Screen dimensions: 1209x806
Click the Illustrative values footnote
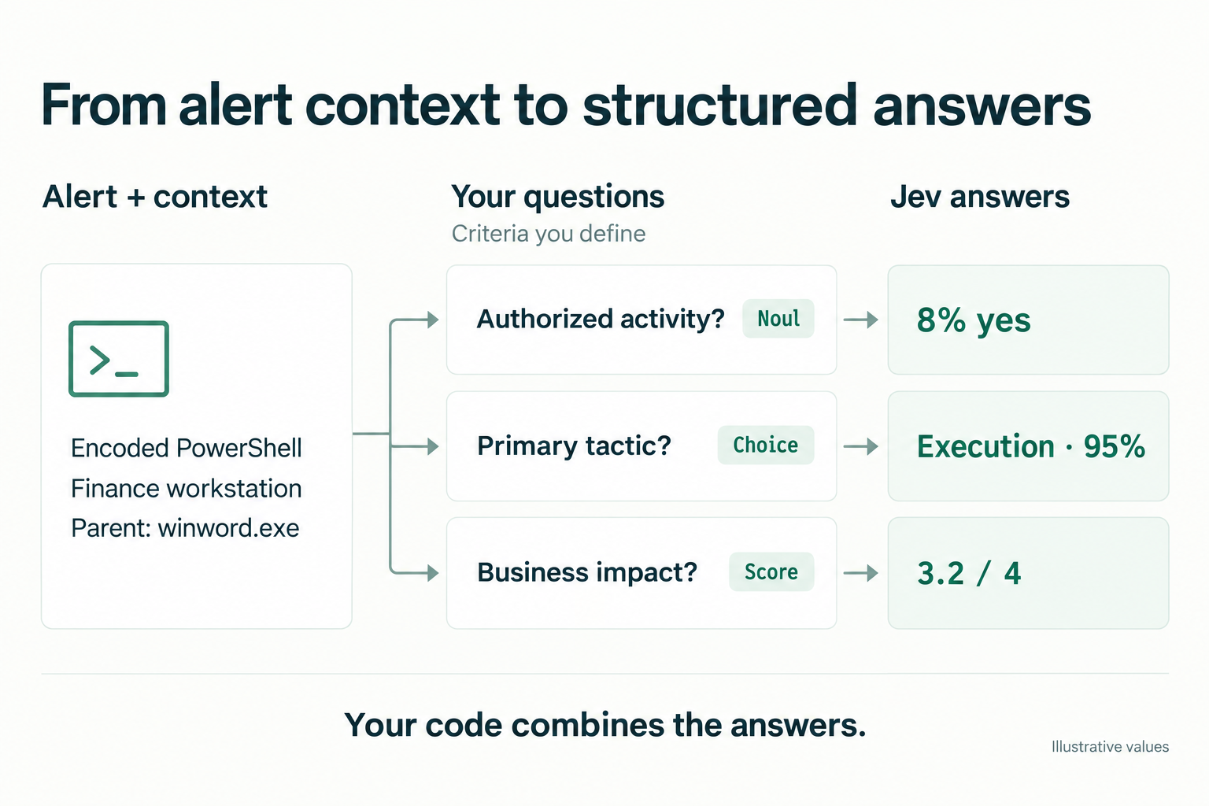(x=1110, y=746)
